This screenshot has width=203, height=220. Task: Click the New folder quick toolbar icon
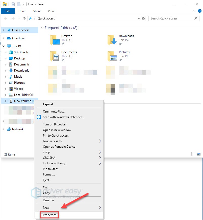coord(19,4)
